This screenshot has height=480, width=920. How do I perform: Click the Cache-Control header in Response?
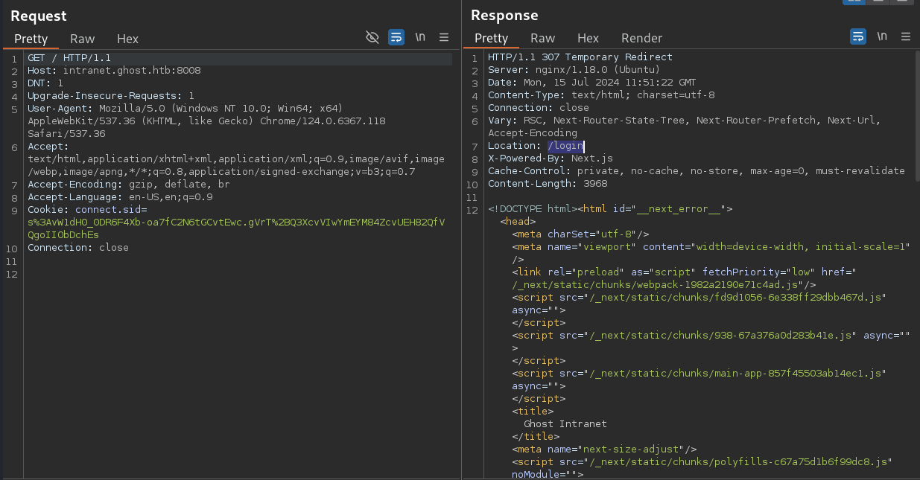pos(697,171)
